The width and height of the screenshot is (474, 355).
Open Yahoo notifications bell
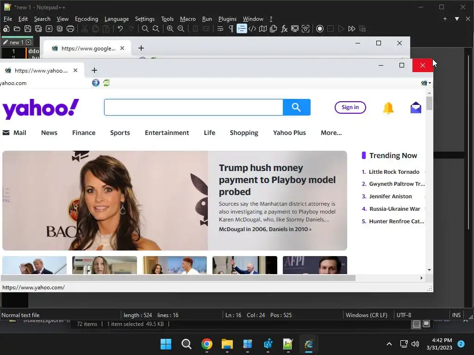[388, 108]
